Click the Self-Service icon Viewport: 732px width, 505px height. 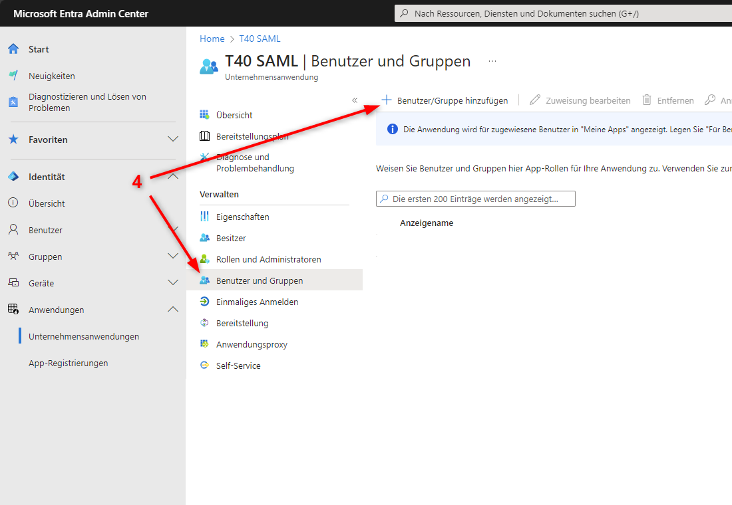(204, 365)
